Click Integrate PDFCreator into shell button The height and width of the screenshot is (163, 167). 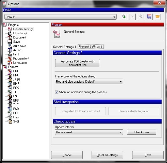[x=81, y=111]
